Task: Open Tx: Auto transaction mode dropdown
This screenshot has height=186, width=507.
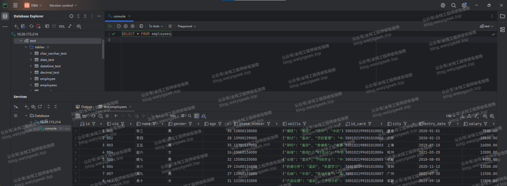Action: (x=156, y=26)
